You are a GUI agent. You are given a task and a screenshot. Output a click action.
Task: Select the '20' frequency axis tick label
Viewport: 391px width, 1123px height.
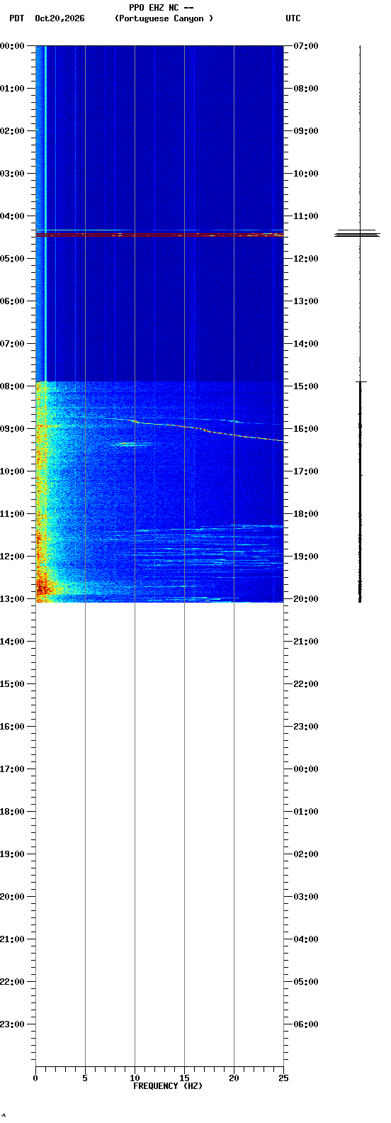coord(234,1078)
